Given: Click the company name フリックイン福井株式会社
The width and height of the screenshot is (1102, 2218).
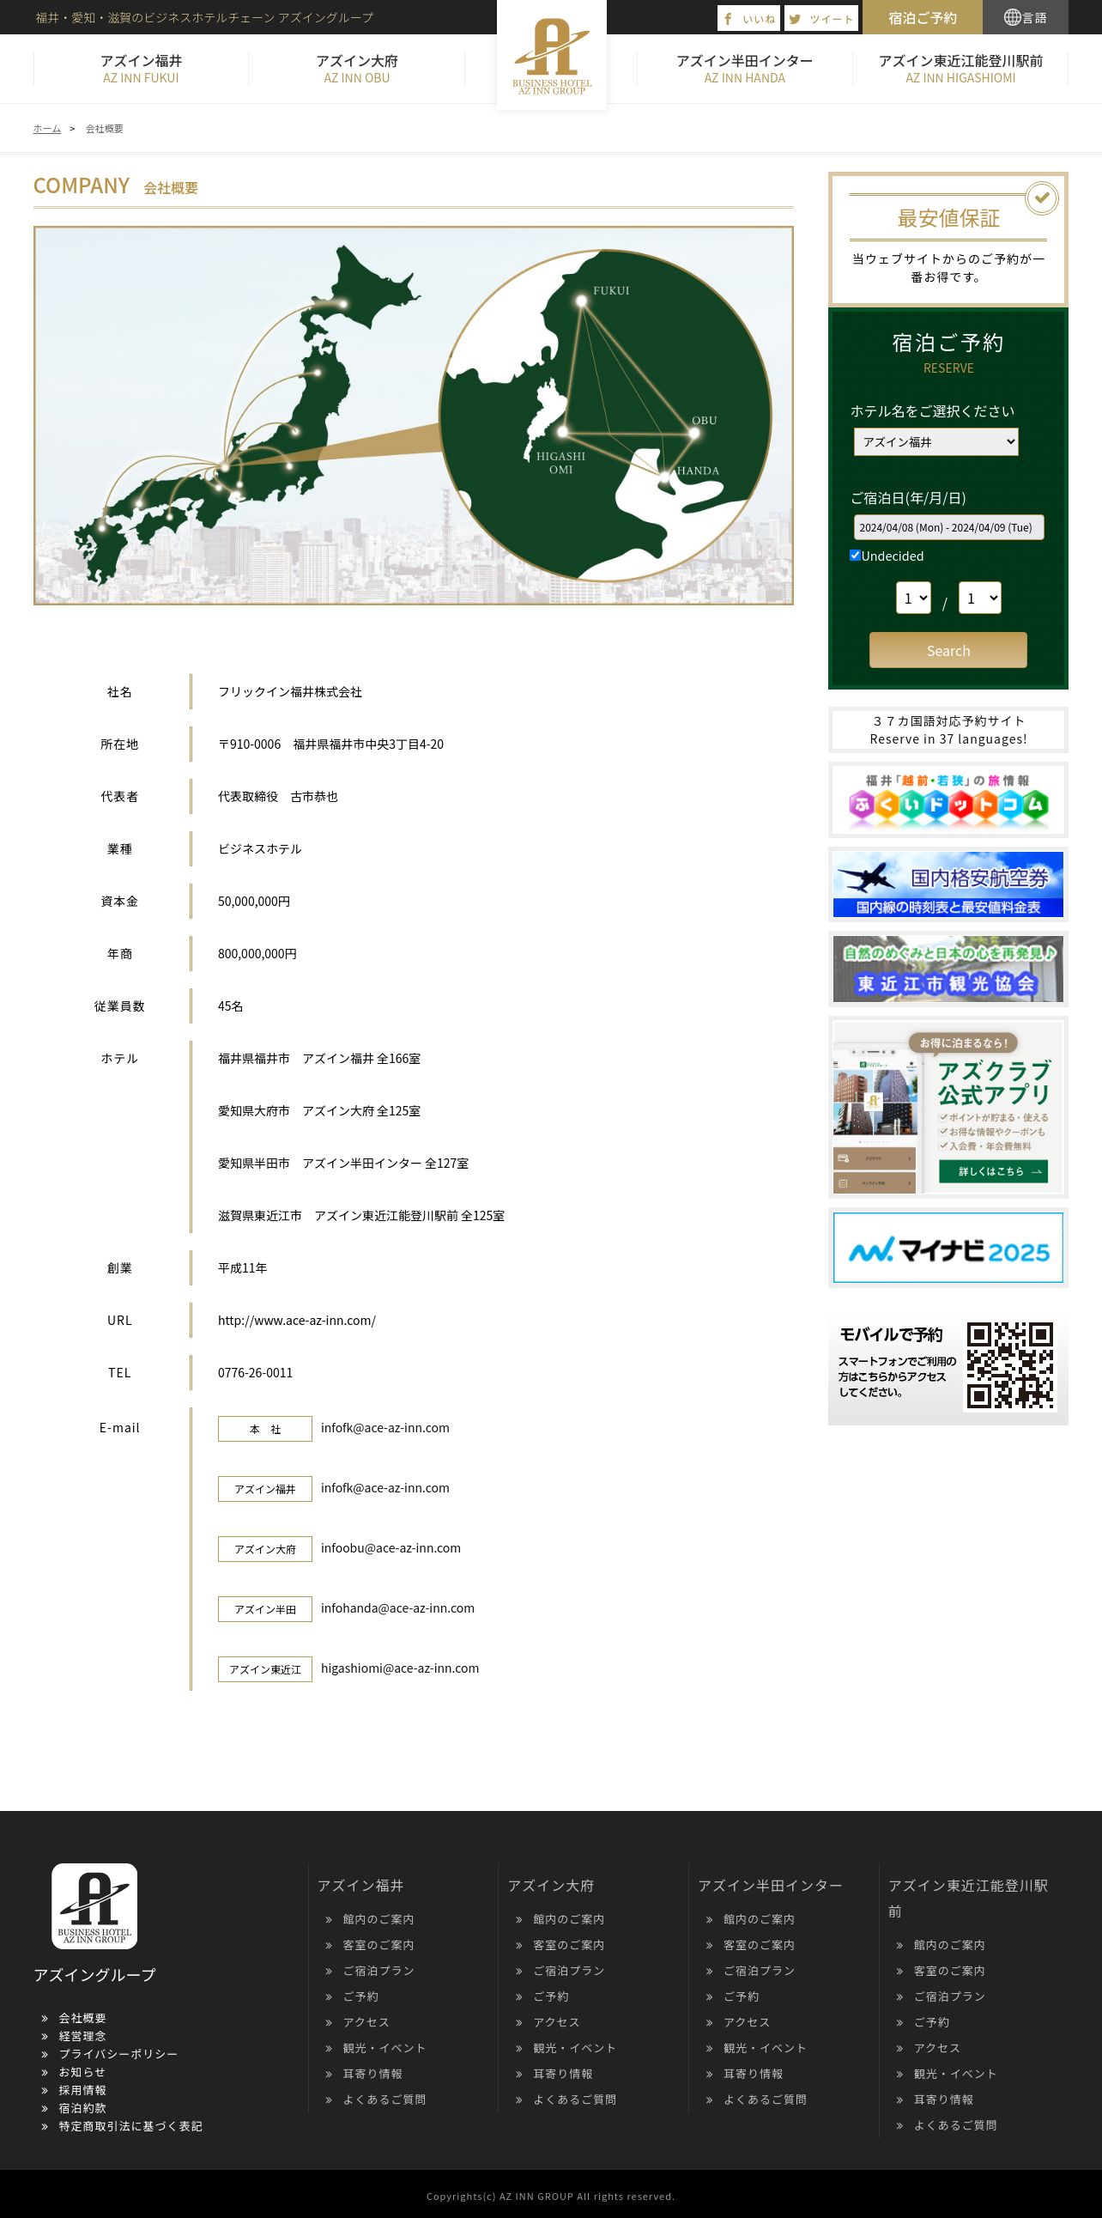Looking at the screenshot, I should pyautogui.click(x=290, y=692).
